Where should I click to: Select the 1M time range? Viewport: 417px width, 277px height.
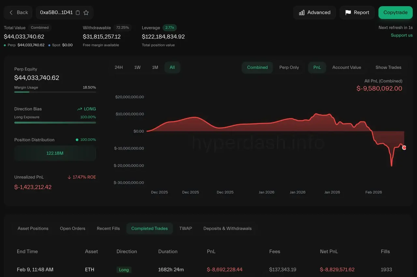pyautogui.click(x=155, y=67)
